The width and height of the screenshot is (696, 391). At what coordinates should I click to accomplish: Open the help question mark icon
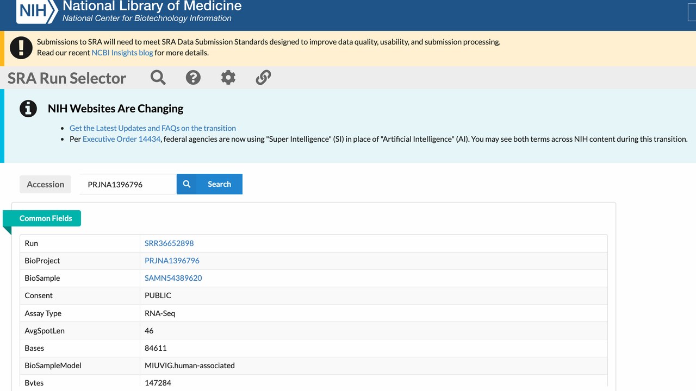point(193,78)
